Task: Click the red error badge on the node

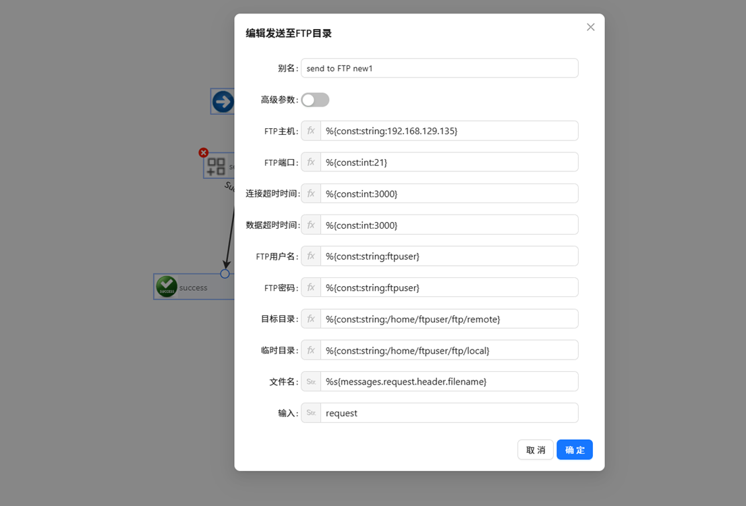Action: click(204, 153)
